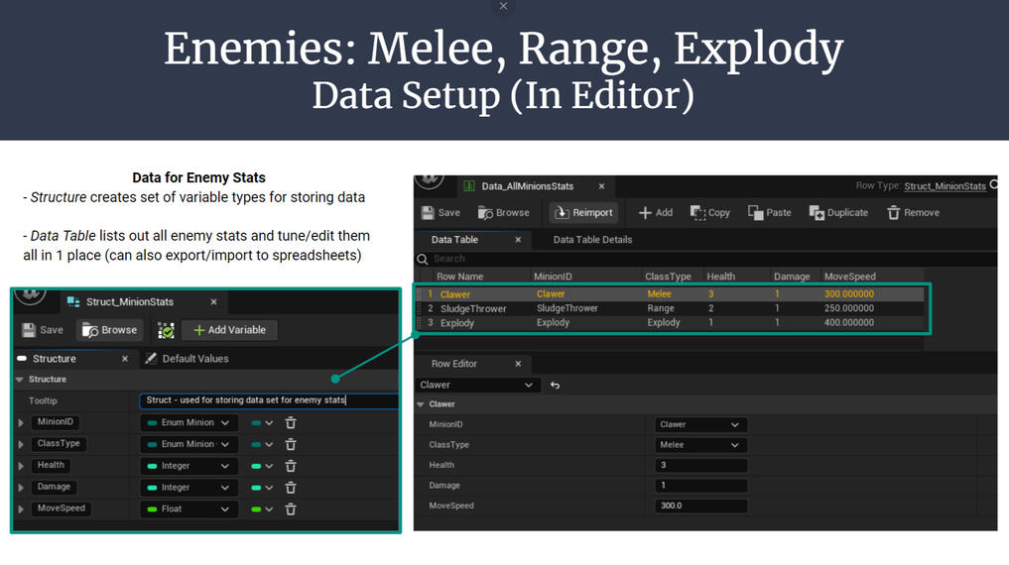The image size is (1009, 565).
Task: Reset the row selection with undo arrow
Action: tap(555, 385)
